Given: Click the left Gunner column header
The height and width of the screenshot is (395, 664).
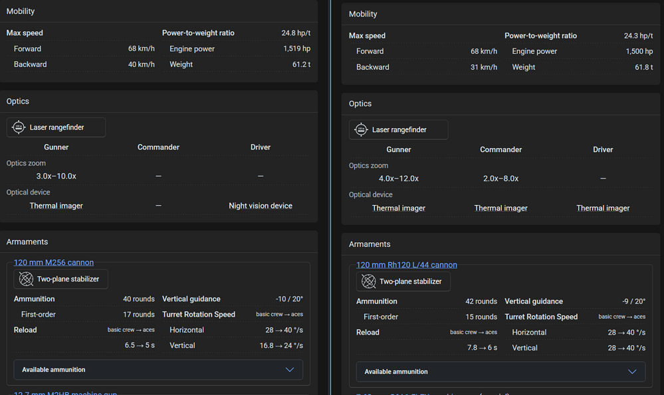Looking at the screenshot, I should 56,147.
